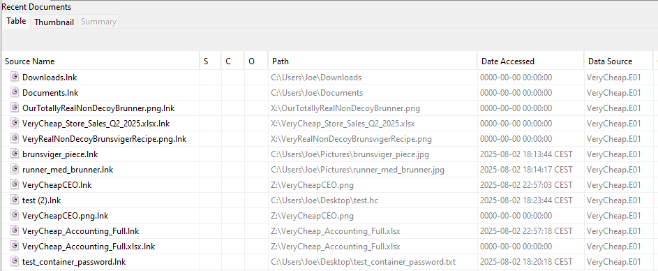Switch to the Table tab
Screen dimensions: 658x271
point(16,21)
